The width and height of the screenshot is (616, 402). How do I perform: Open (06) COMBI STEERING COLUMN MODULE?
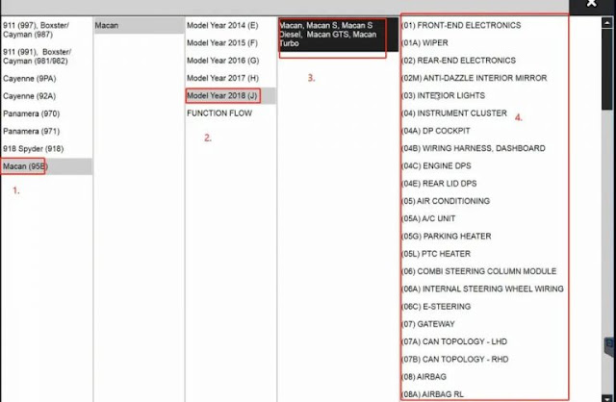pos(479,271)
